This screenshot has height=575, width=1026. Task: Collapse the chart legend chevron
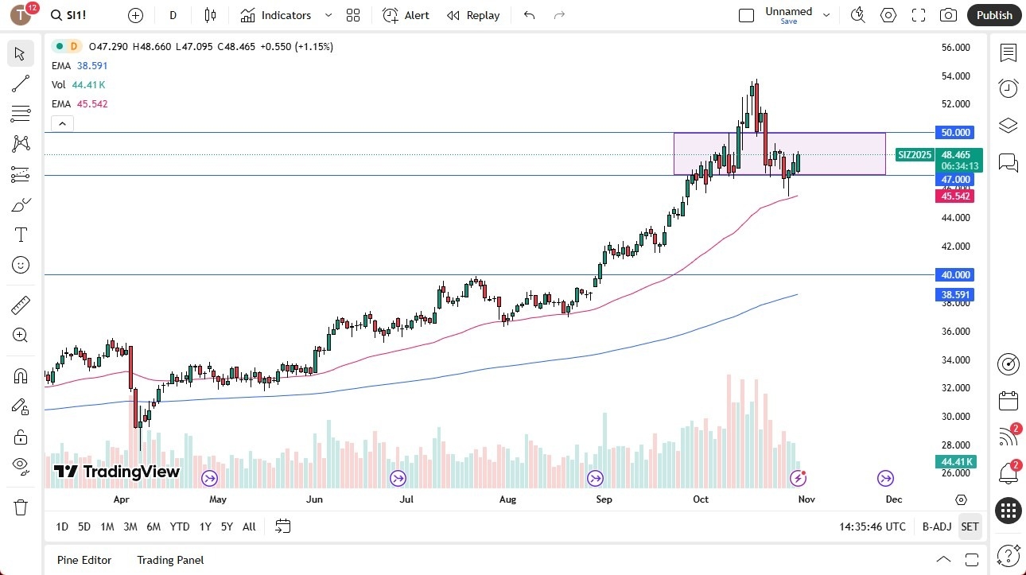coord(62,123)
